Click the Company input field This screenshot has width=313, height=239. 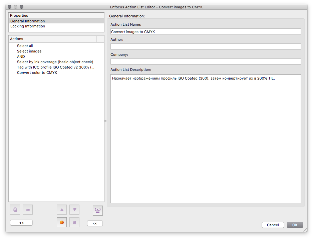tap(206, 62)
